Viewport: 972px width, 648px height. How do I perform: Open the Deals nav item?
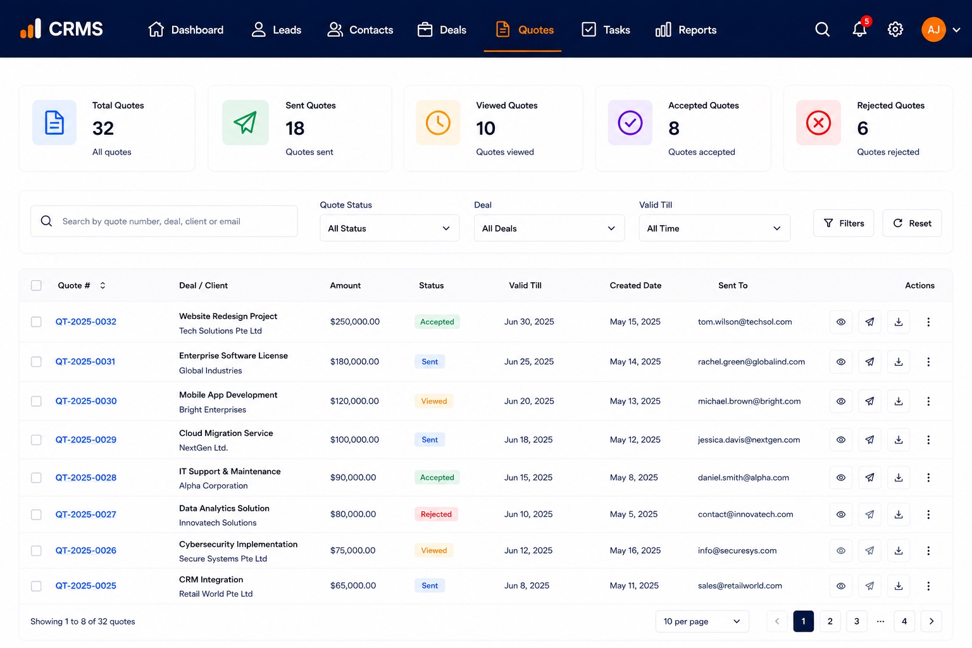click(x=442, y=30)
